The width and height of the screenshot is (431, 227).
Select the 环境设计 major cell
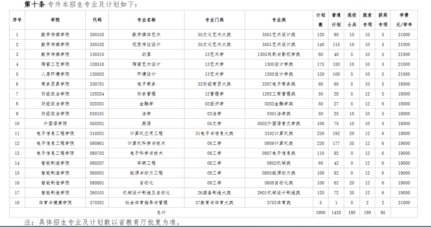click(x=146, y=74)
